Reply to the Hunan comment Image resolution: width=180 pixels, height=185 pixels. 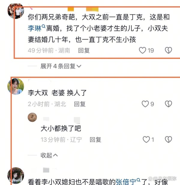[x=84, y=51]
